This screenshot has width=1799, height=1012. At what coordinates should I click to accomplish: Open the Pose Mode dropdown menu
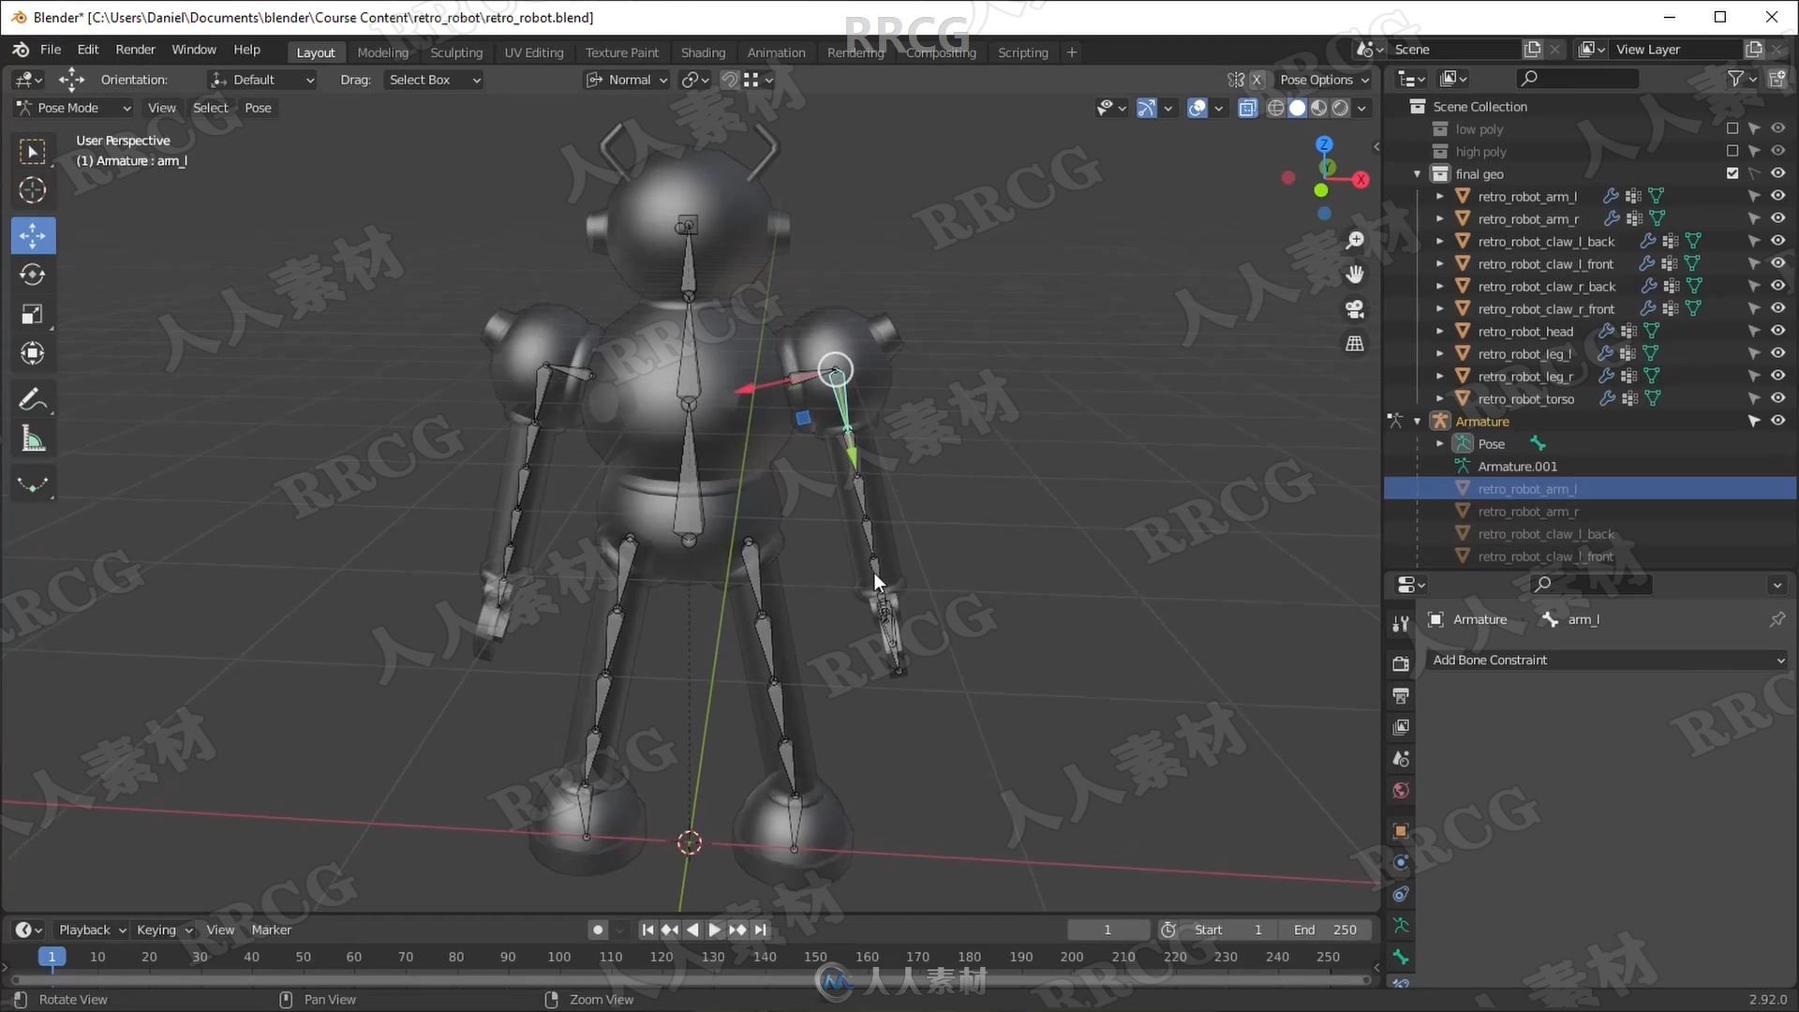point(71,108)
